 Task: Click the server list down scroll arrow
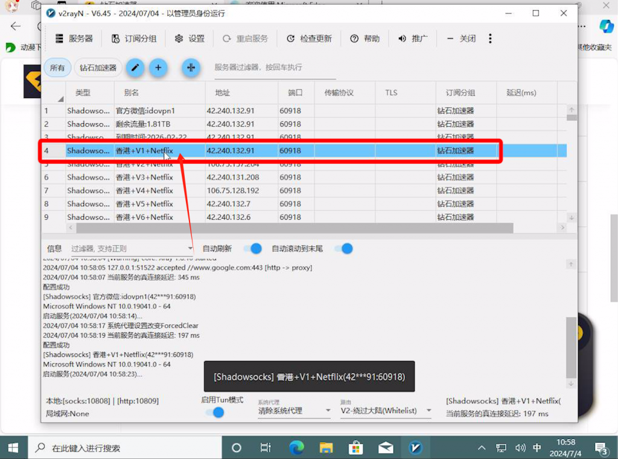[572, 217]
